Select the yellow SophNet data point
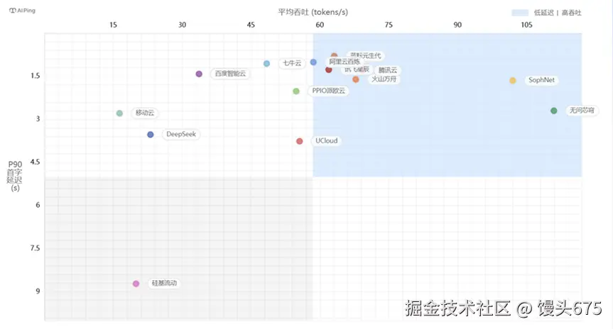613x329 pixels. pos(513,80)
